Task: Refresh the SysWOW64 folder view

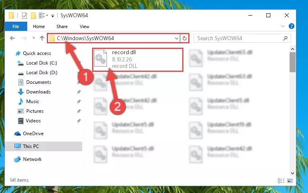Action: pos(185,38)
